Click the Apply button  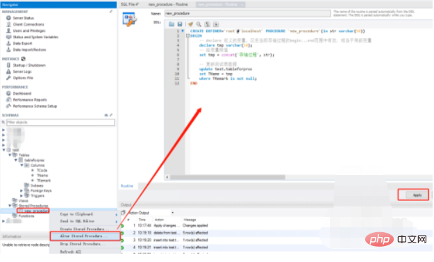tap(417, 195)
